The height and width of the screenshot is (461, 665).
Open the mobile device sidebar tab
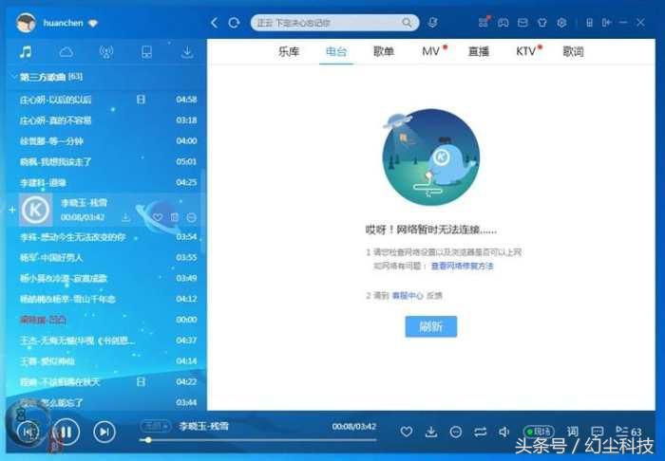[x=146, y=52]
